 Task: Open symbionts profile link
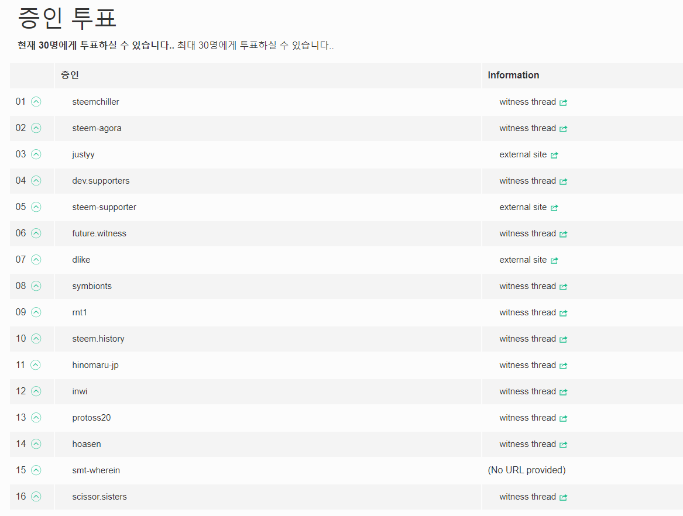coord(91,286)
